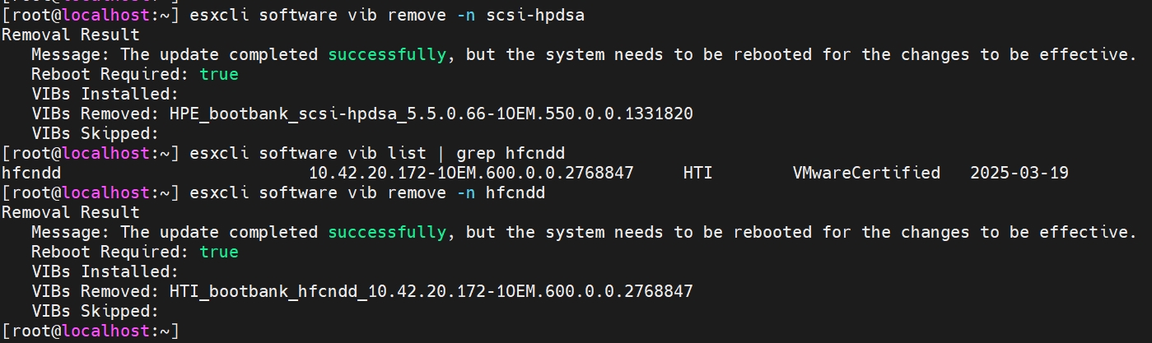The image size is (1152, 343).
Task: Click 'successfully' in the second removal message
Action: tap(386, 232)
